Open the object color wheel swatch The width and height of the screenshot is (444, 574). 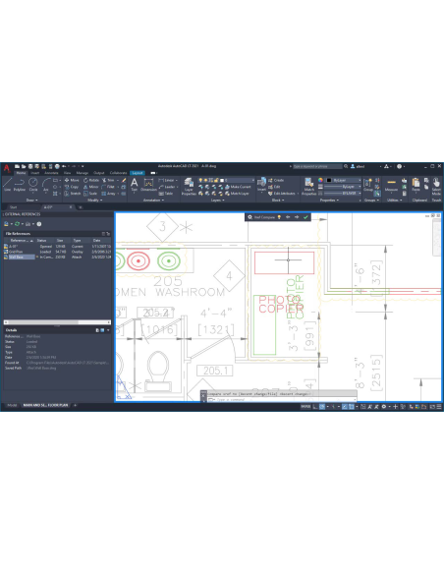coord(320,180)
